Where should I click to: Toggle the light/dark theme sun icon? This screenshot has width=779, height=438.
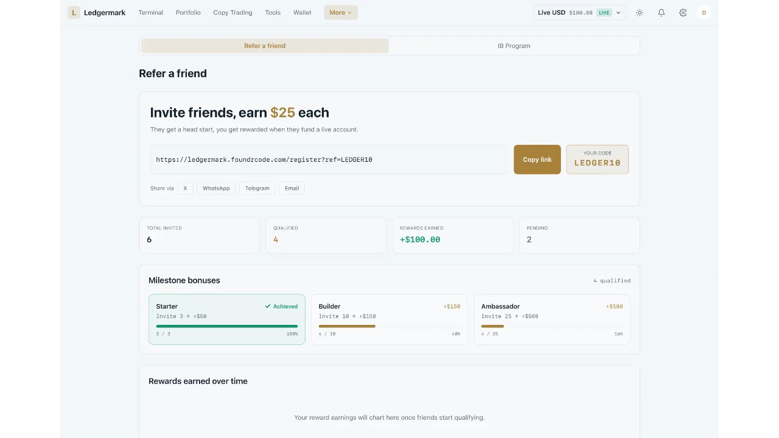click(x=640, y=12)
